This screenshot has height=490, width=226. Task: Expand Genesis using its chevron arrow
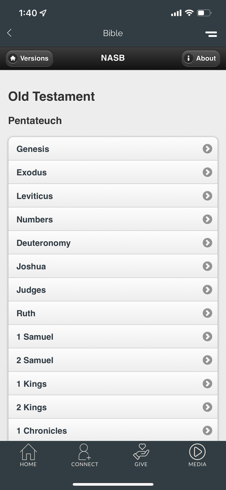point(207,149)
